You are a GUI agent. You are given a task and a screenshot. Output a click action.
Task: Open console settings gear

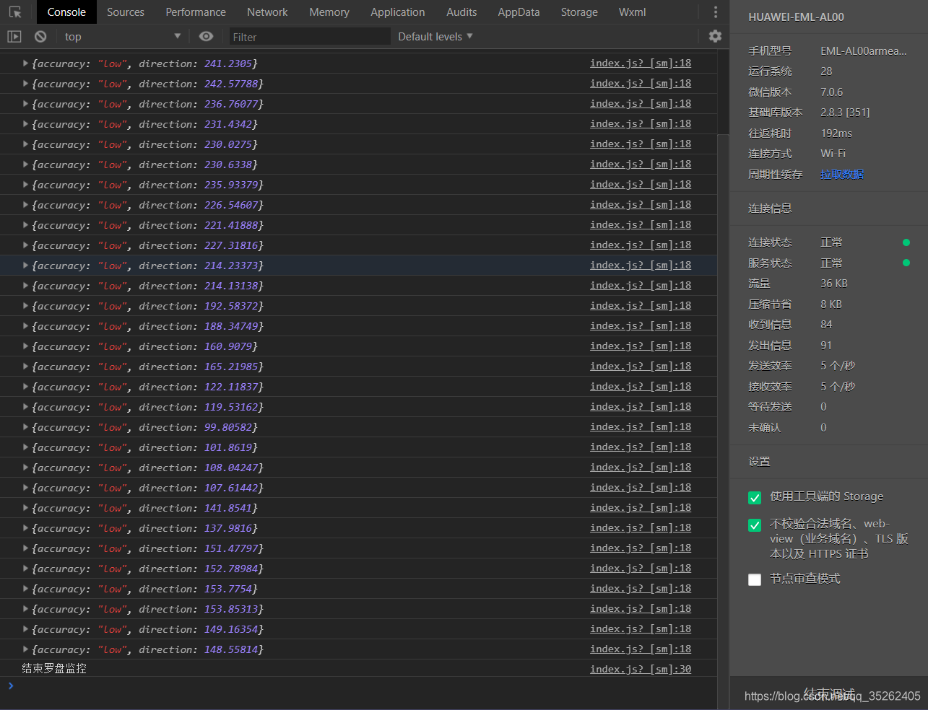click(715, 36)
